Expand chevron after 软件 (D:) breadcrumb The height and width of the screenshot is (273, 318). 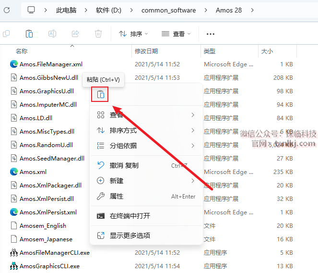tap(131, 10)
